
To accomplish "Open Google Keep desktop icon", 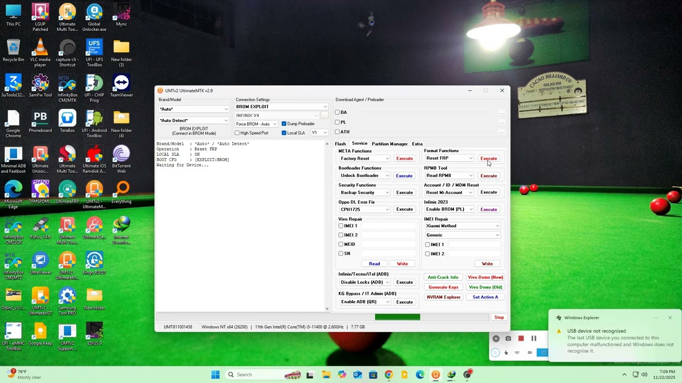I will [x=40, y=334].
